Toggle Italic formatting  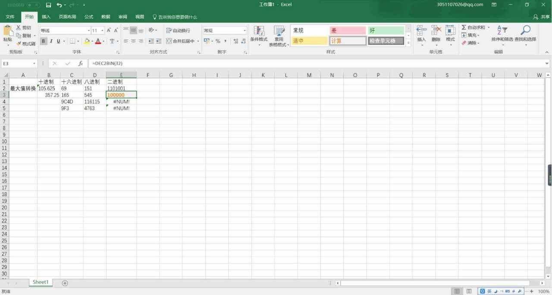point(51,41)
